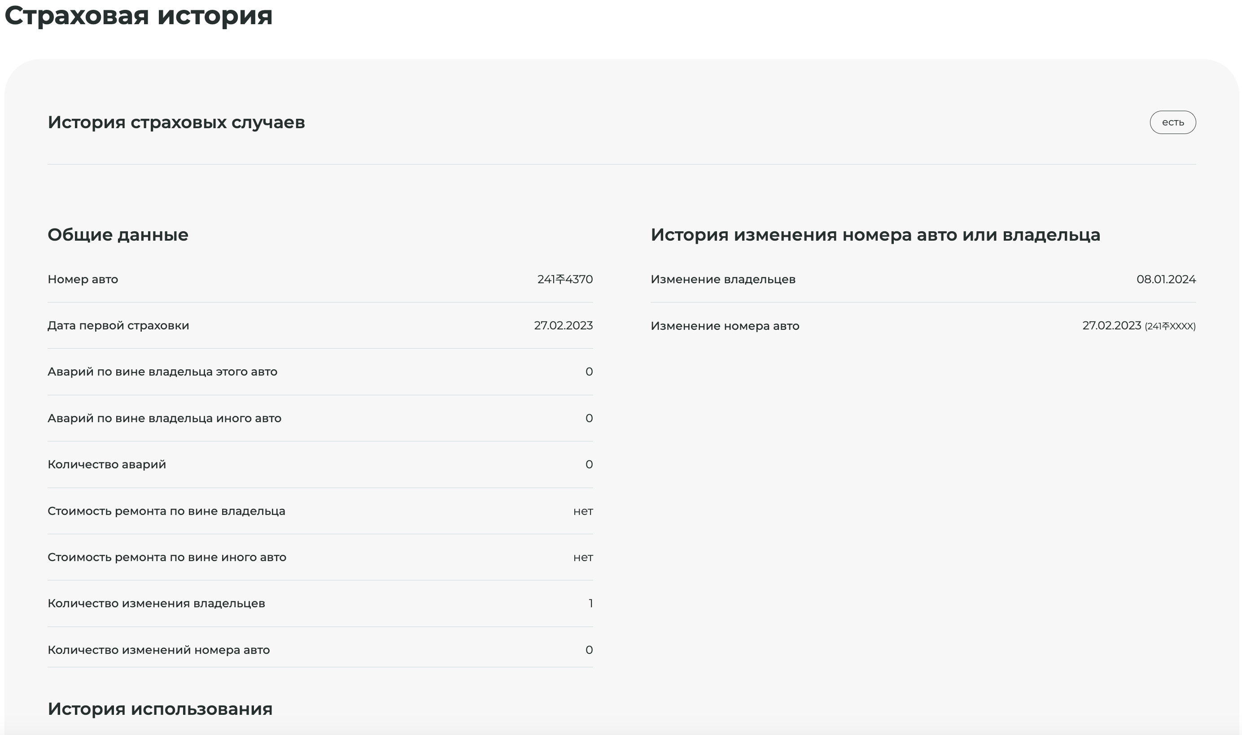The height and width of the screenshot is (735, 1242).
Task: Click the date "27.02.2023" for first insurance
Action: (x=563, y=325)
